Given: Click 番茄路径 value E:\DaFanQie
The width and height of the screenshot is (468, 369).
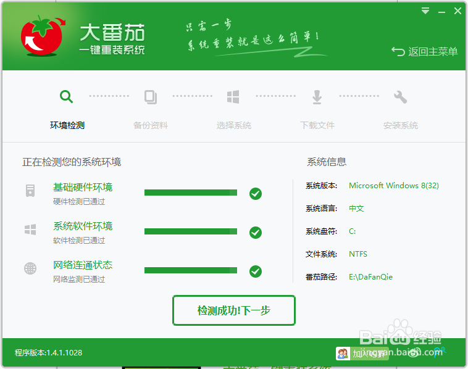Looking at the screenshot, I should tap(370, 277).
